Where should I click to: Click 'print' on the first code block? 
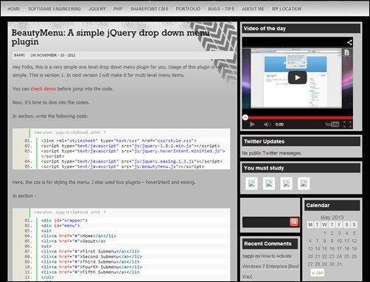(96, 133)
